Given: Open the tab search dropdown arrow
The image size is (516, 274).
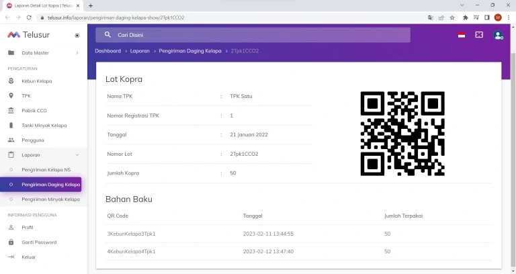Looking at the screenshot, I should pos(462,5).
